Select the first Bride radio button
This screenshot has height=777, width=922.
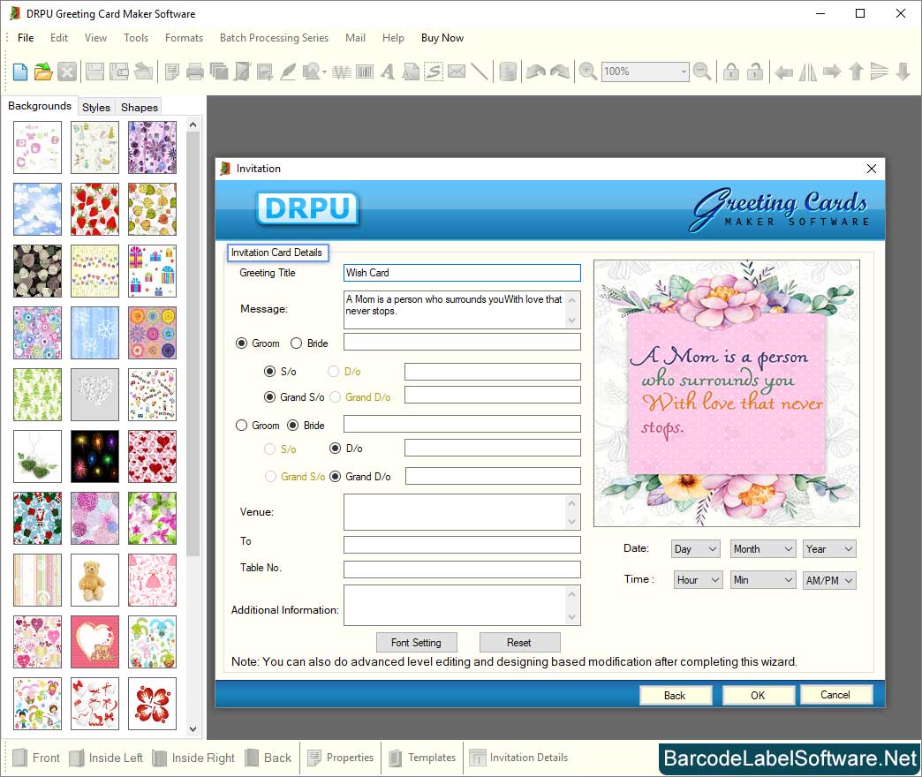click(x=296, y=343)
